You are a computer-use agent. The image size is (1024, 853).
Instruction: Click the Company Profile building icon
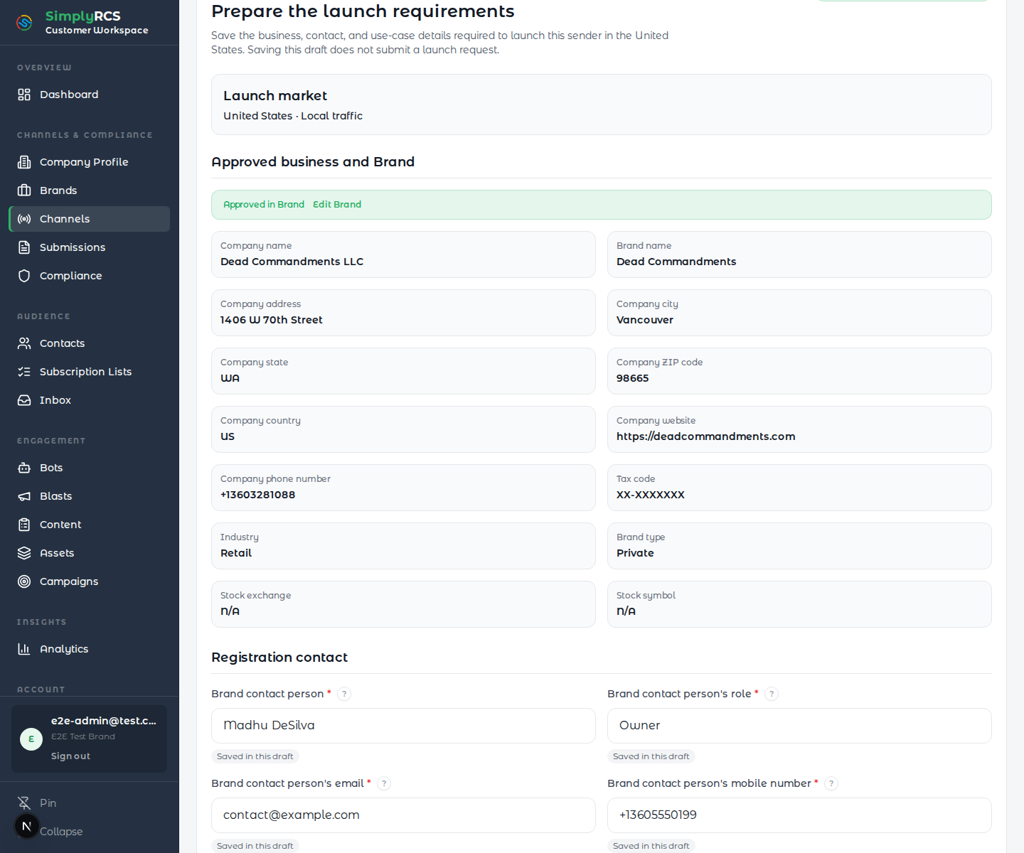tap(24, 162)
